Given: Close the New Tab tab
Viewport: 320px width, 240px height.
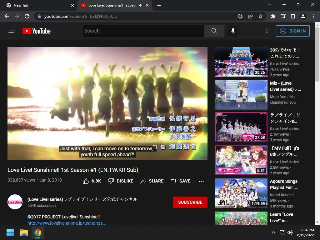Looking at the screenshot, I should [72, 5].
